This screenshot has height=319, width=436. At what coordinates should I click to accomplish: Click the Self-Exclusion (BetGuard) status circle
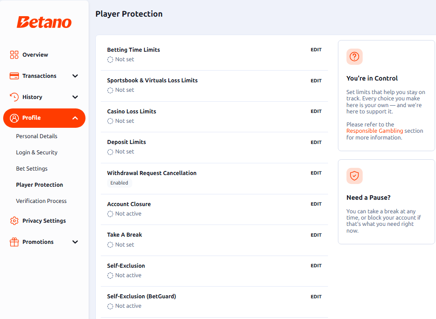pyautogui.click(x=110, y=306)
